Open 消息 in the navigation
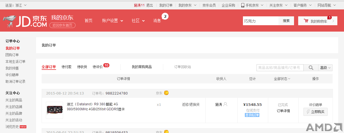344x133 pixels. [157, 21]
